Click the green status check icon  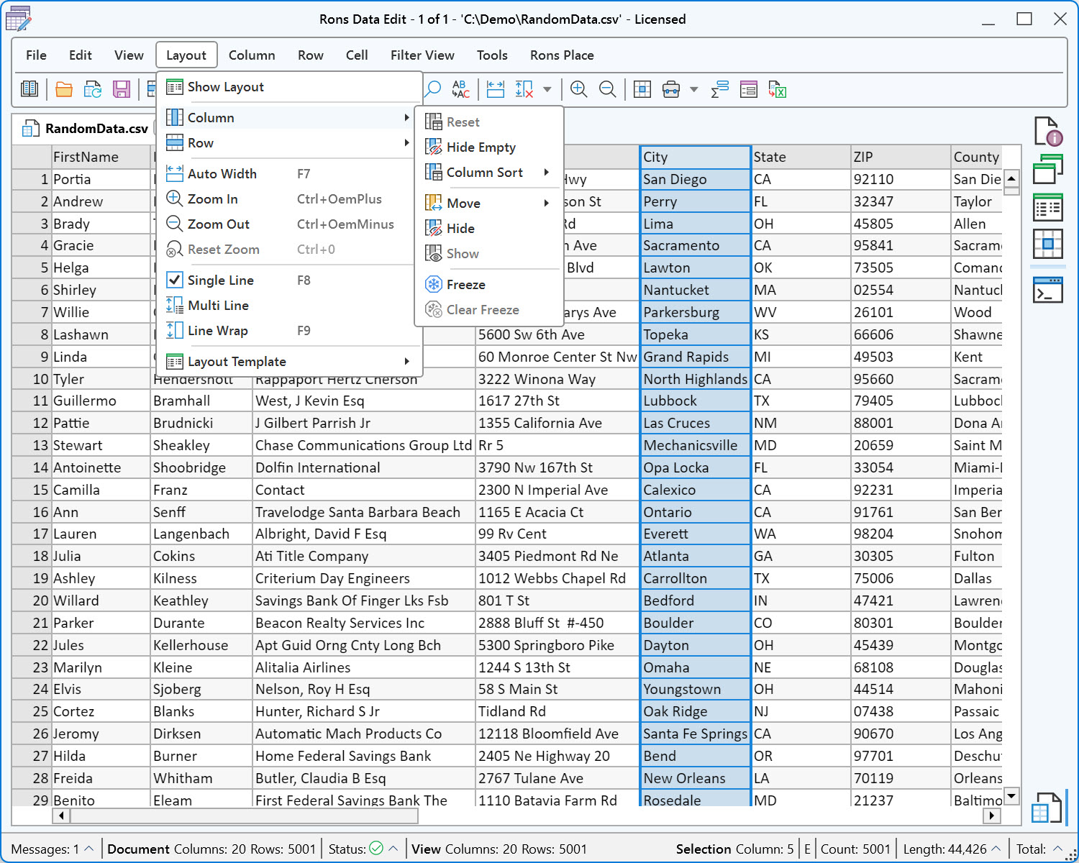pos(376,849)
